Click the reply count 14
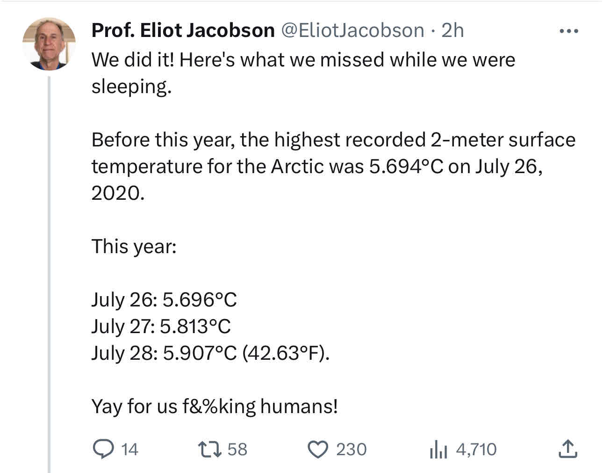Viewport: 603px width, 473px height. click(129, 450)
